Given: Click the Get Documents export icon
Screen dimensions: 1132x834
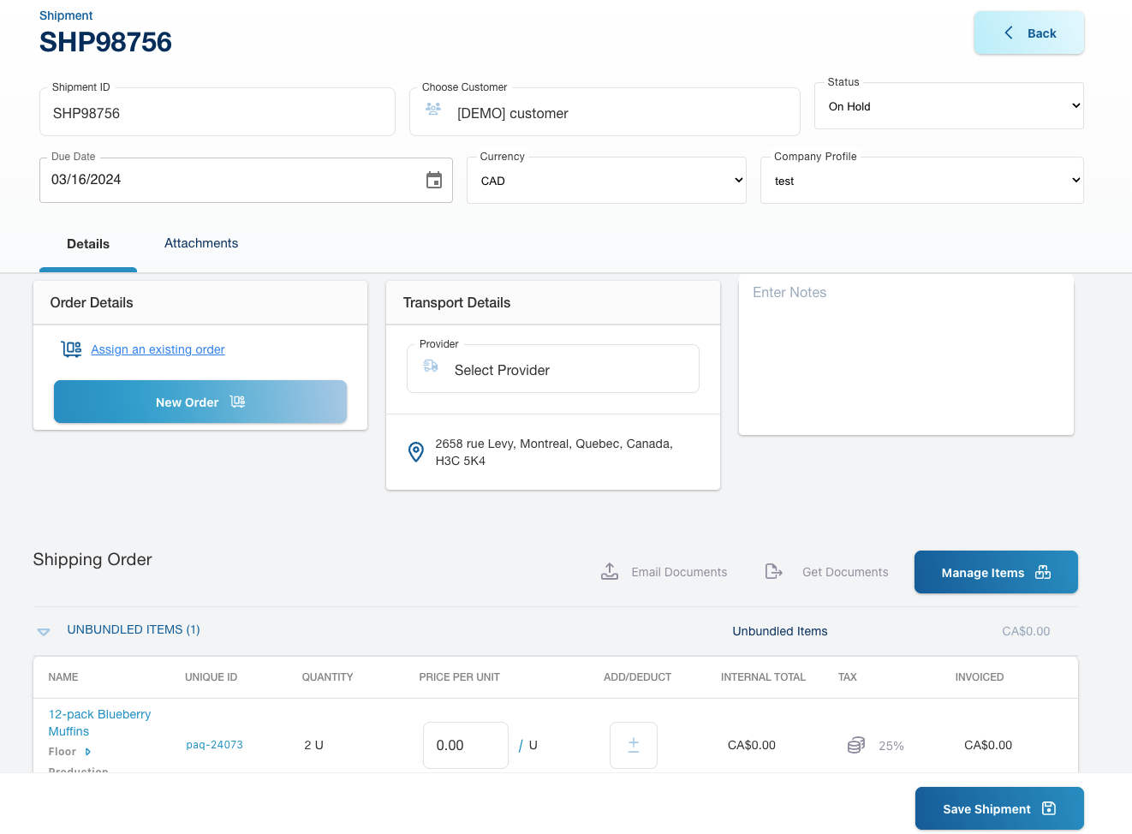Looking at the screenshot, I should pyautogui.click(x=773, y=572).
